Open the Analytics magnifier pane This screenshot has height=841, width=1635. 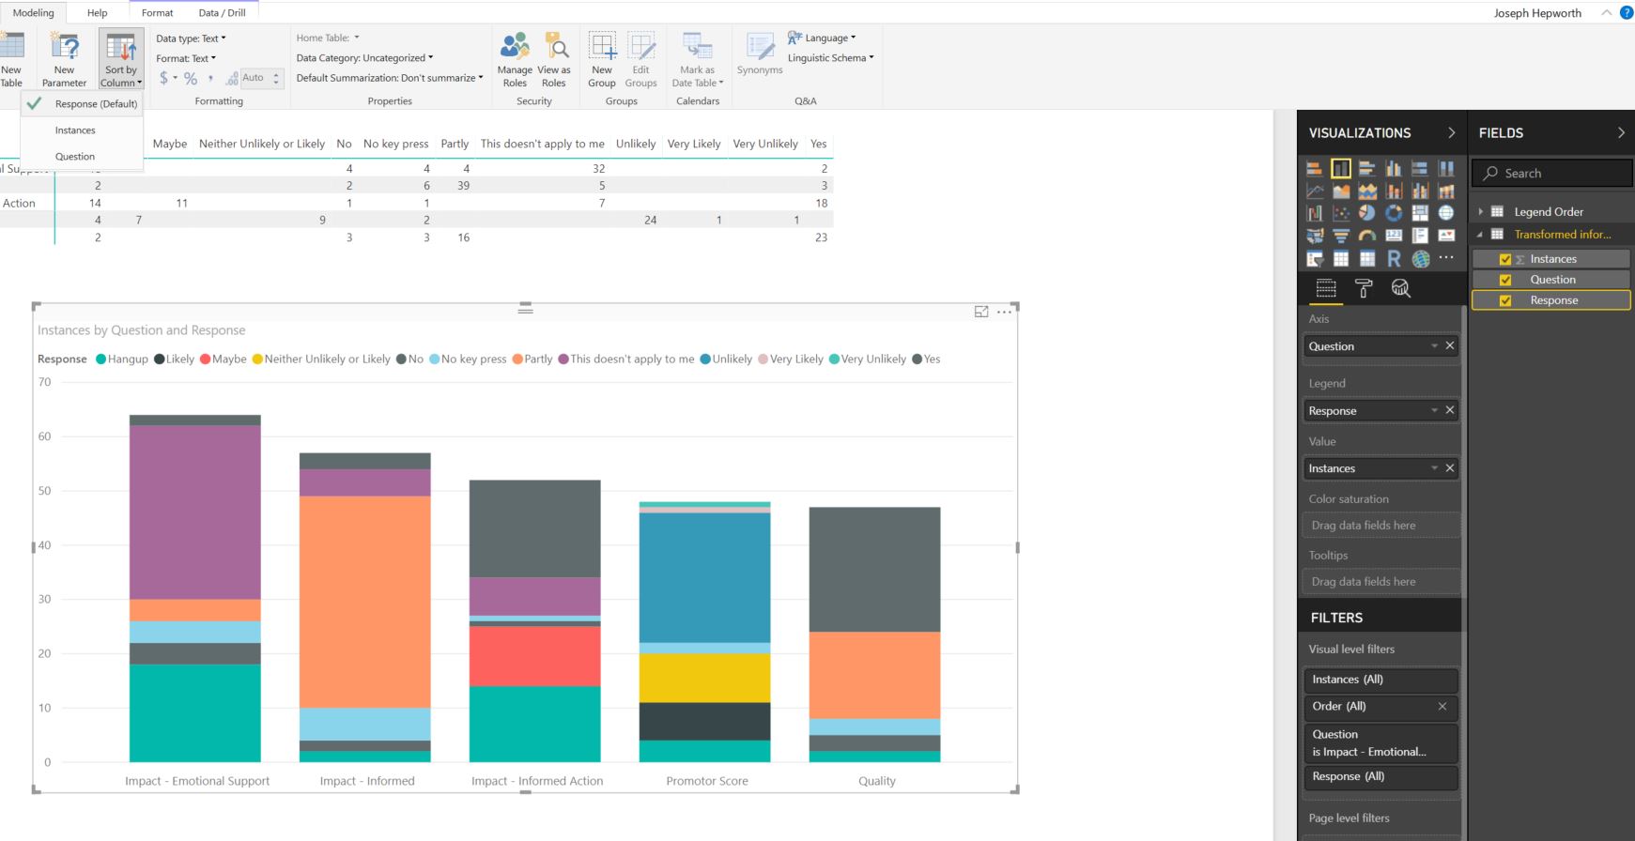pos(1400,288)
